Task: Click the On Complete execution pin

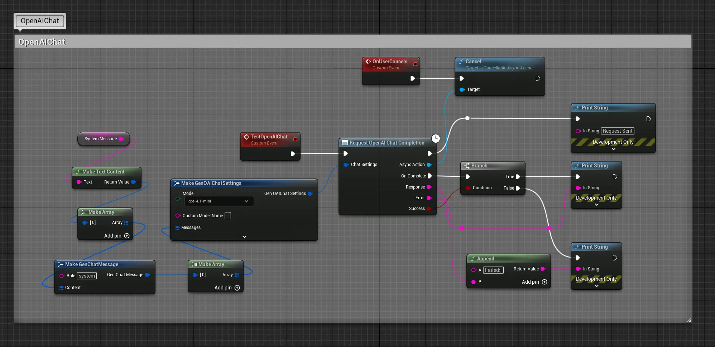Action: pyautogui.click(x=430, y=176)
